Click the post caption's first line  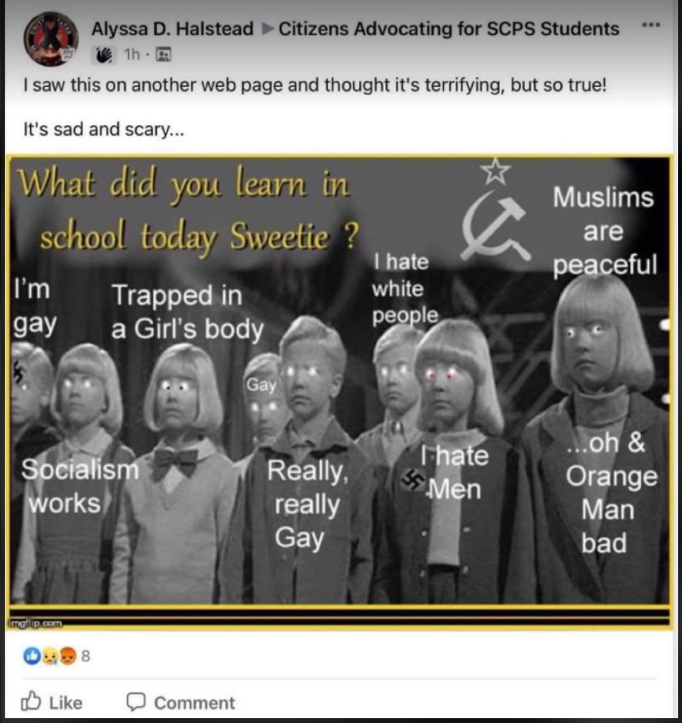[x=315, y=85]
